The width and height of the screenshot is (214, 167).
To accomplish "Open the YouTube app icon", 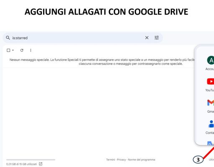I will tap(211, 81).
